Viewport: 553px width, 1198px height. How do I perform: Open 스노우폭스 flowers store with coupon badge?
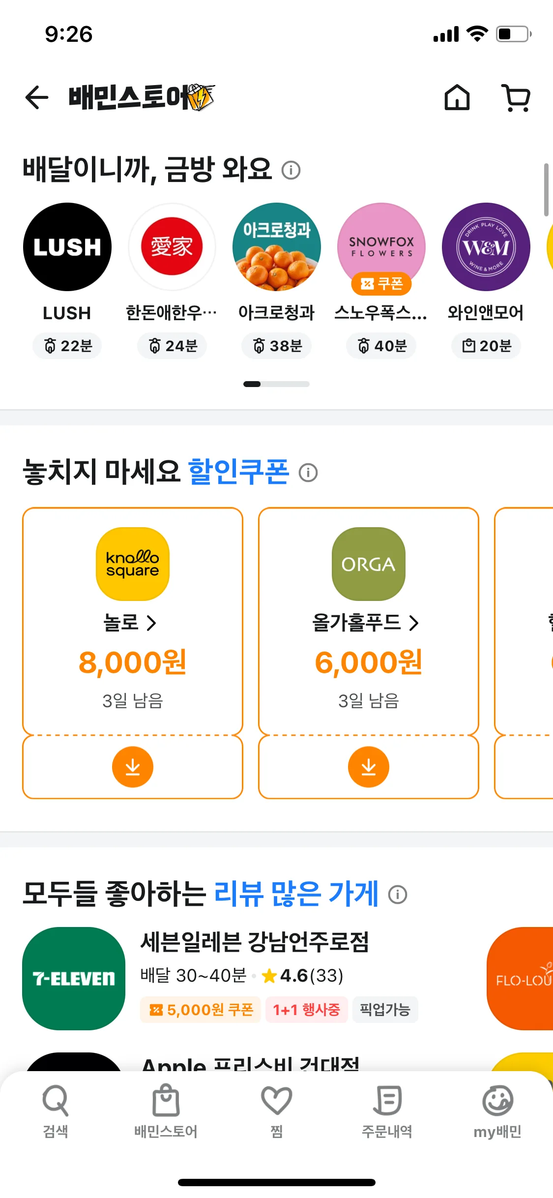pos(381,247)
